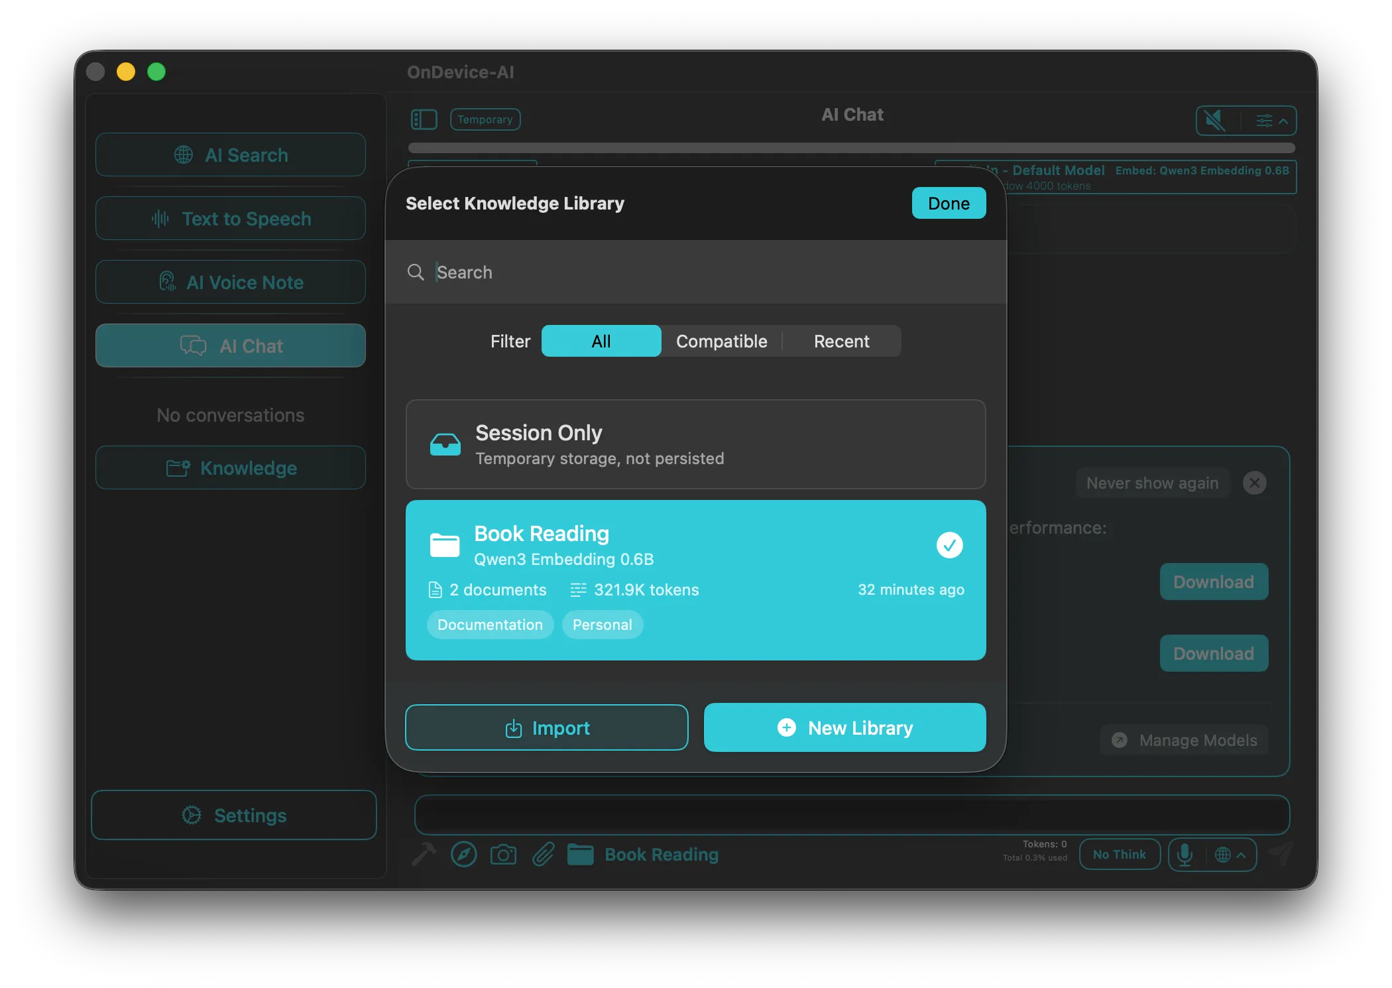Switch to the Recent filter
This screenshot has width=1392, height=988.
point(842,341)
